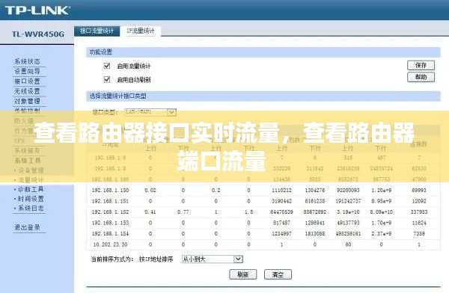Open 系统状态 in sidebar
The height and width of the screenshot is (293, 449).
point(27,61)
